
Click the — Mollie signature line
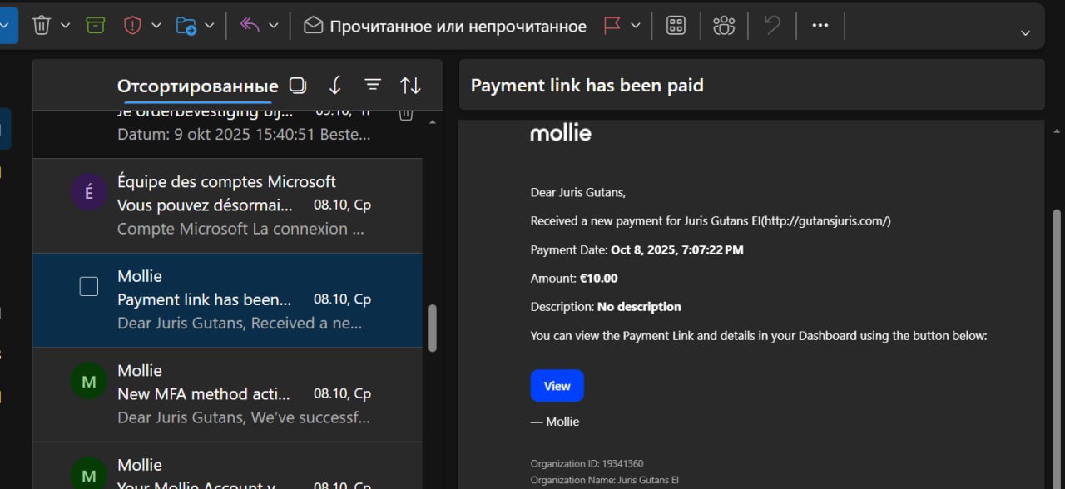(555, 422)
